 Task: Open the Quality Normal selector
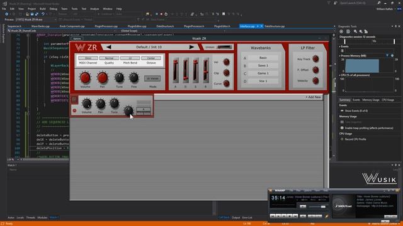[x=109, y=58]
